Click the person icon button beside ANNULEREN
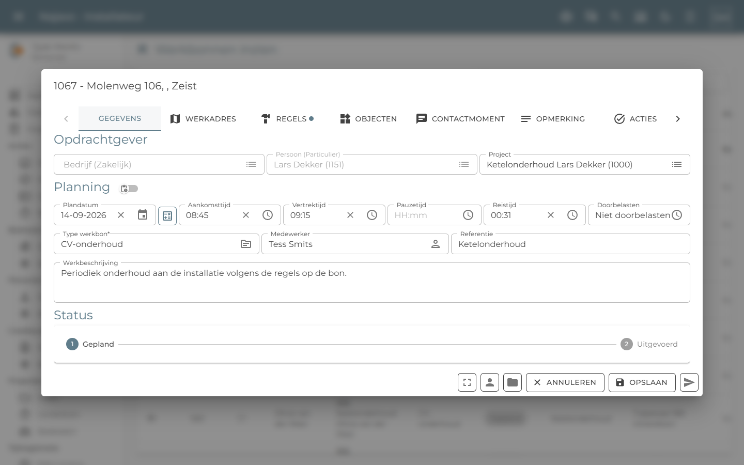Viewport: 744px width, 465px height. pyautogui.click(x=490, y=382)
